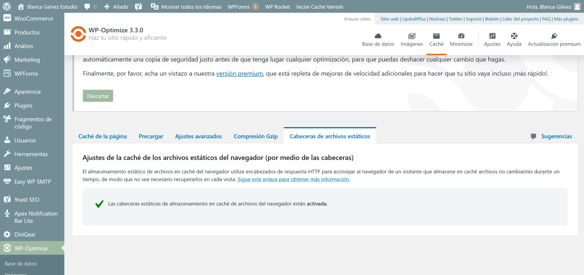Click the Herramientas wrench icon
Viewport: 584px width, 275px height.
point(7,154)
